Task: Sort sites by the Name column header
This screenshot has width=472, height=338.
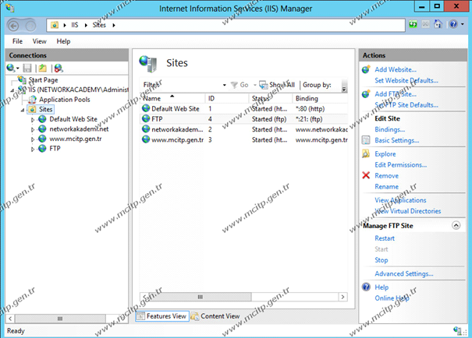Action: click(x=172, y=99)
